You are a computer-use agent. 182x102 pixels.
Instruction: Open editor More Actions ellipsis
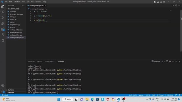tap(179, 6)
